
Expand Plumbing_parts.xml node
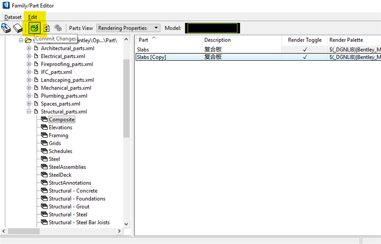point(29,96)
